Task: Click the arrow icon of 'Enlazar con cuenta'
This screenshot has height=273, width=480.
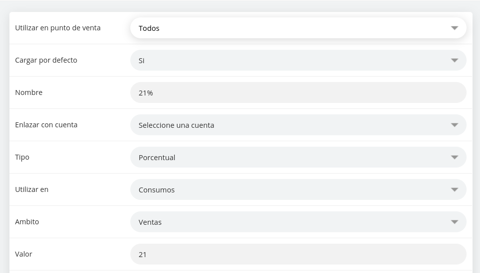Action: point(454,125)
